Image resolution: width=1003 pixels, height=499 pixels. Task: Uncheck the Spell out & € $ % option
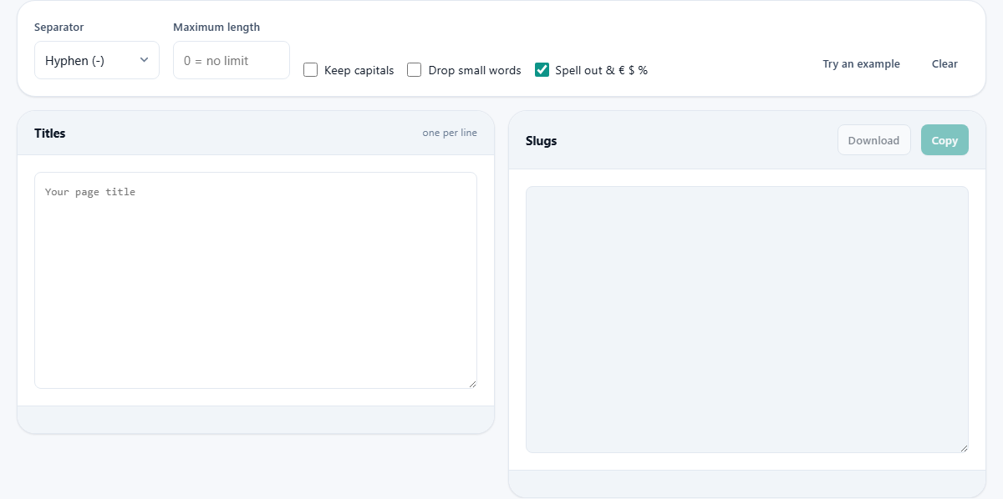tap(542, 70)
